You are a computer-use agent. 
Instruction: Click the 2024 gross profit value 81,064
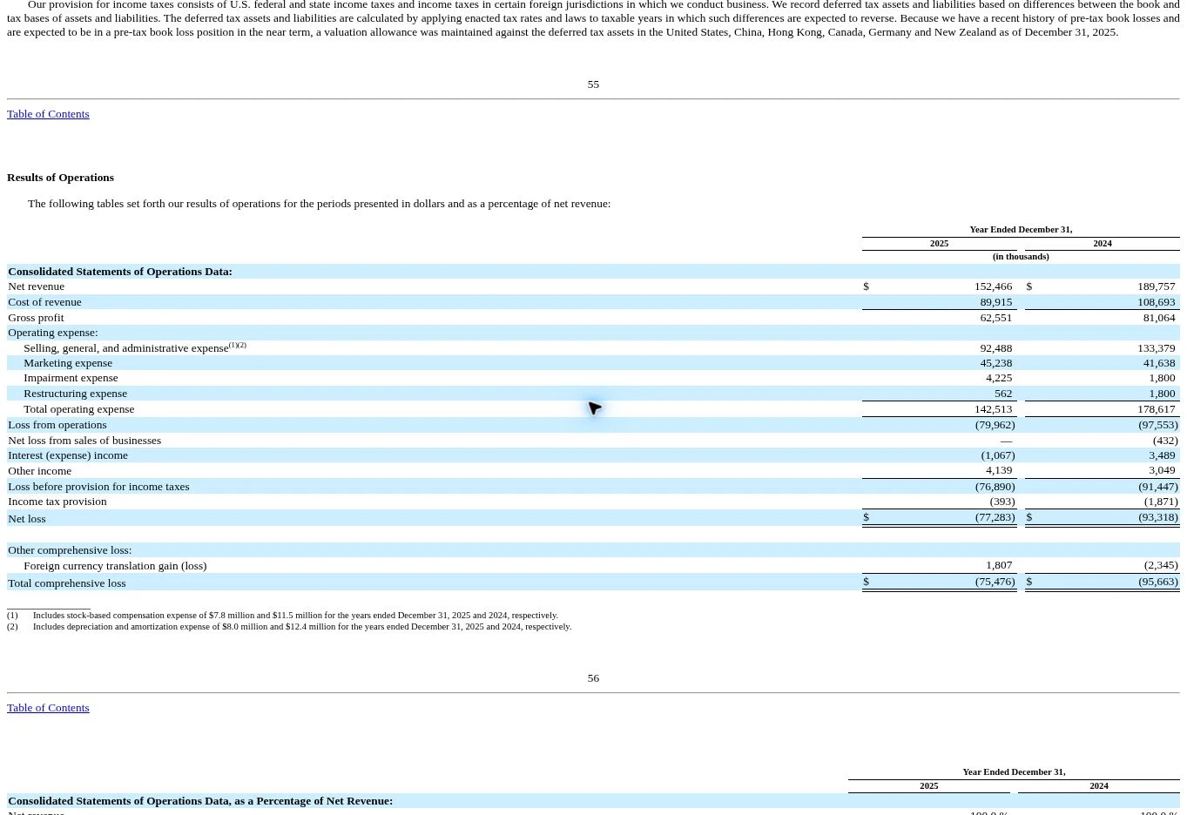pyautogui.click(x=1158, y=318)
